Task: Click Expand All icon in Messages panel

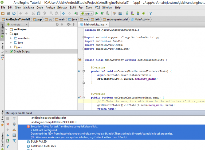Action: 14,119
